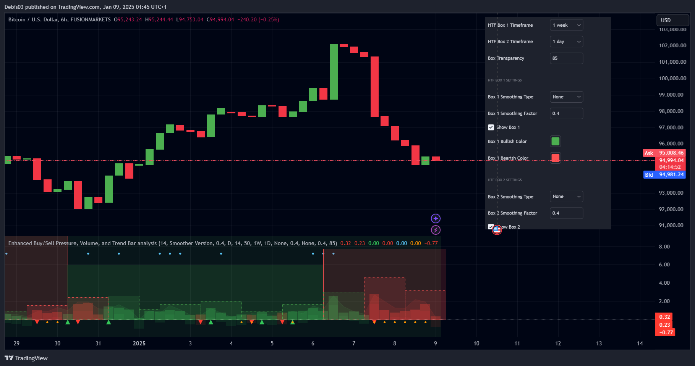Click the 103,000.00 price axis label
695x366 pixels.
(x=672, y=29)
